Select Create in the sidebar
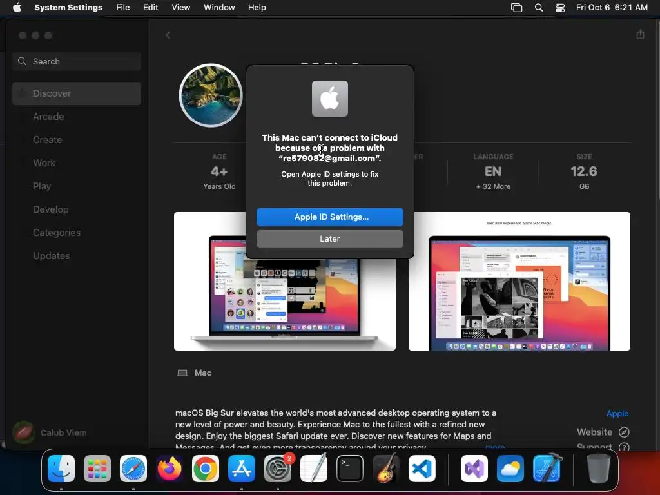The height and width of the screenshot is (495, 660). coord(77,140)
